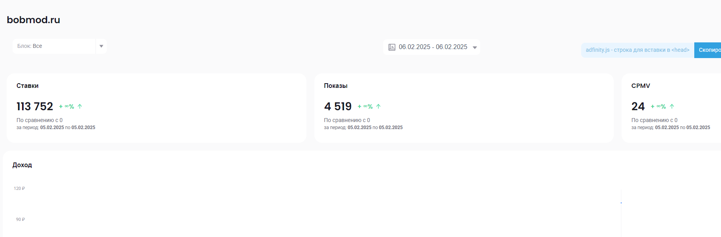Click the +∞% indicator next to 113 752
Viewport: 721px width, 237px height.
click(67, 106)
